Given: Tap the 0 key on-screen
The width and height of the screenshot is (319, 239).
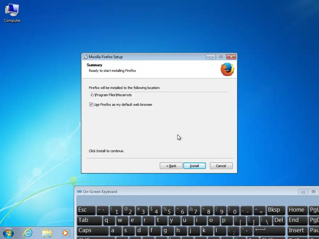Looking at the screenshot, I should 233,211.
